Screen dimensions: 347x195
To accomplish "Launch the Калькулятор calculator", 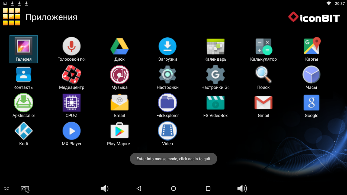I will pyautogui.click(x=264, y=49).
